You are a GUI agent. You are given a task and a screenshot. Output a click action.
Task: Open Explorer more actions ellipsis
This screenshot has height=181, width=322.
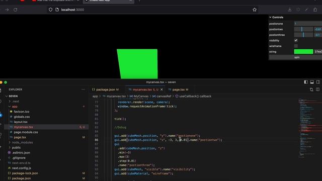(x=83, y=89)
